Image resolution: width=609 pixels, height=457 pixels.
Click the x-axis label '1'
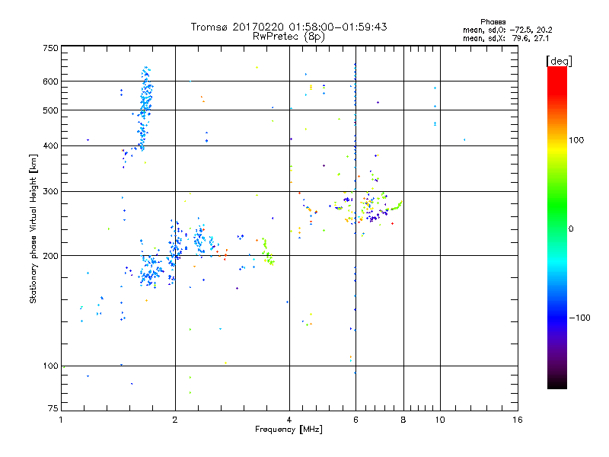[61, 420]
